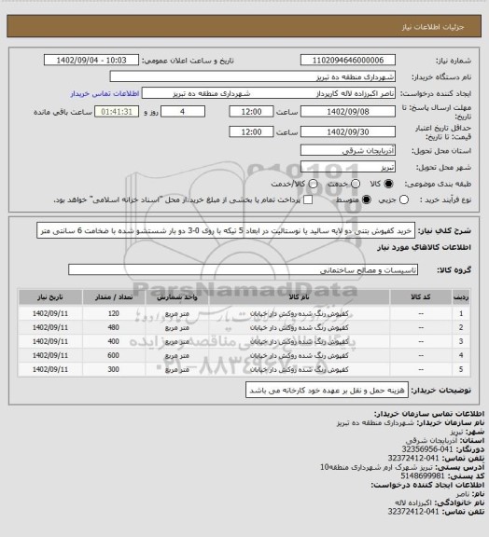This screenshot has height=537, width=489.
Task: Click quantity 300 in row 5
Action: click(x=114, y=369)
